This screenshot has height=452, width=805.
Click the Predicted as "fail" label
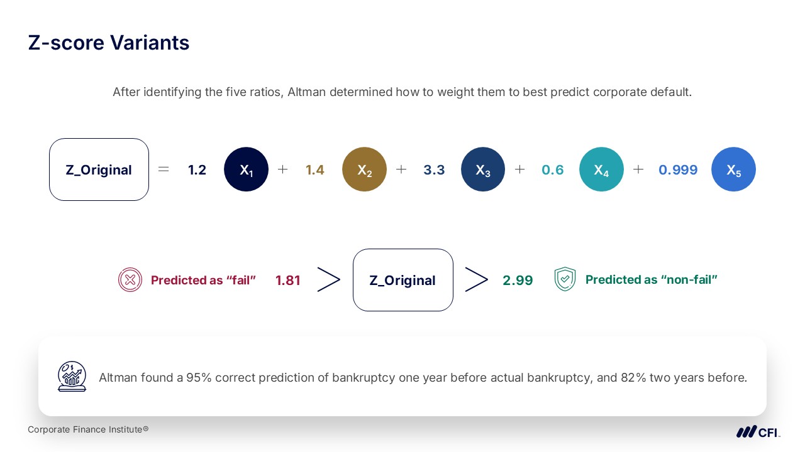[x=203, y=281]
